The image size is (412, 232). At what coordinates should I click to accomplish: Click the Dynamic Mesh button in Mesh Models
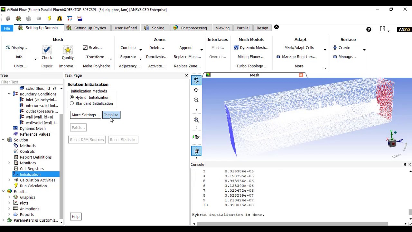pos(251,48)
